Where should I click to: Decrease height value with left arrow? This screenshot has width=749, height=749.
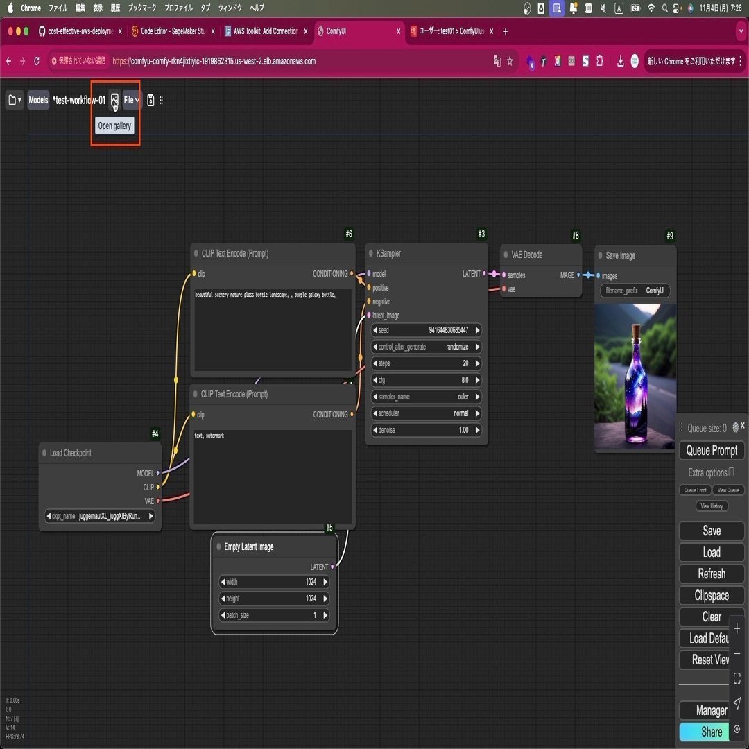pos(223,599)
